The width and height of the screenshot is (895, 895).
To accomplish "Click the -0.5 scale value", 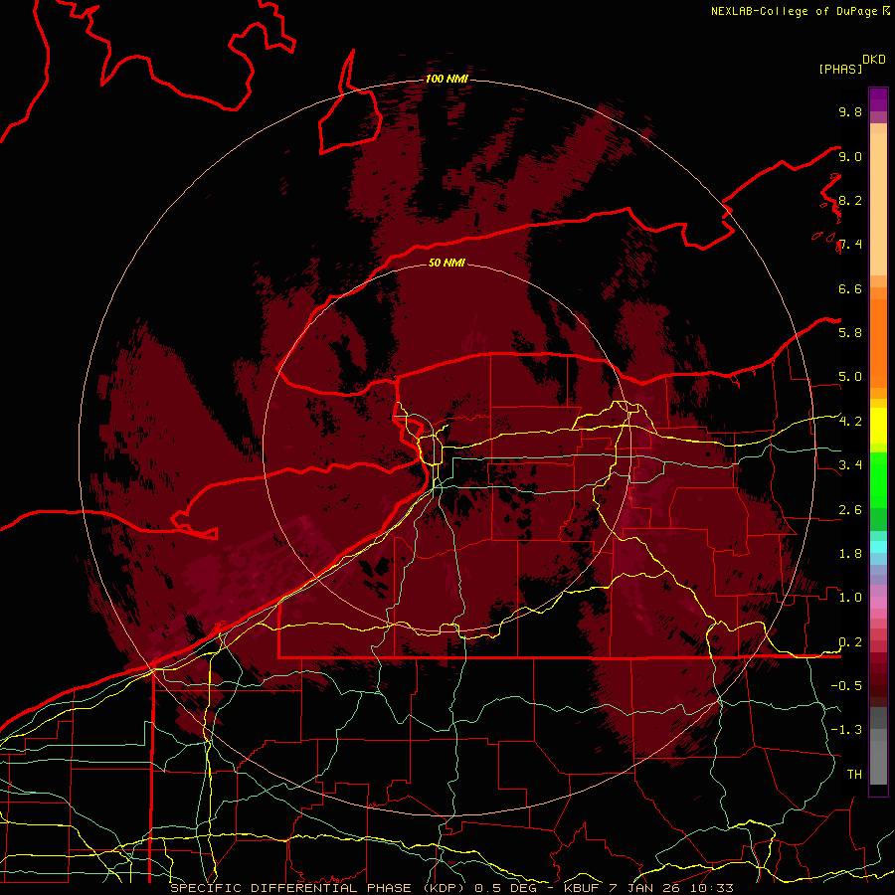I will (846, 685).
